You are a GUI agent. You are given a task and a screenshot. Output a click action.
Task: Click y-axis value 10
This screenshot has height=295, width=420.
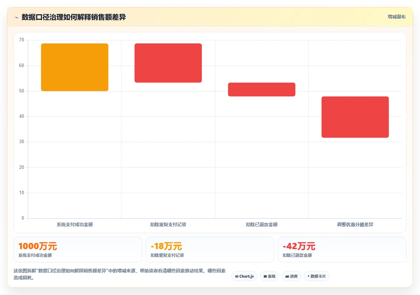tap(22, 193)
